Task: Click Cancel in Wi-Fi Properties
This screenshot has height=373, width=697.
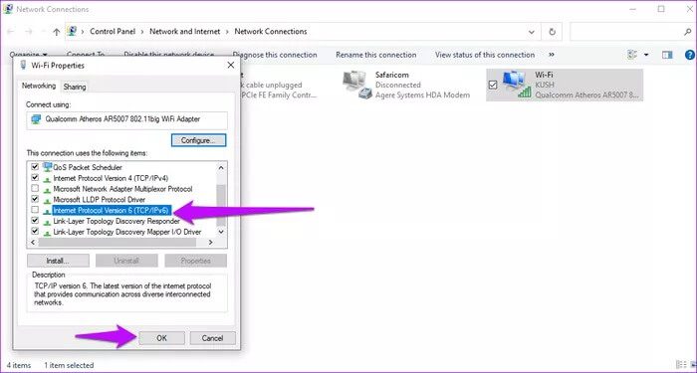Action: (x=212, y=338)
